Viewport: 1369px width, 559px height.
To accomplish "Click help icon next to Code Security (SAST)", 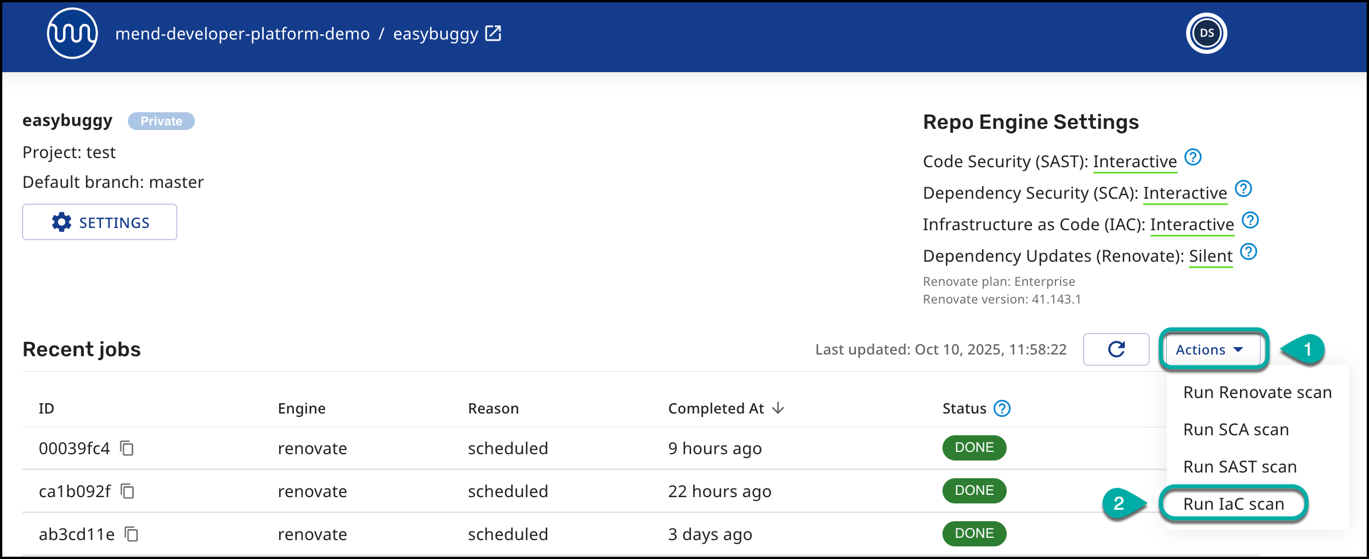I will coord(1193,157).
